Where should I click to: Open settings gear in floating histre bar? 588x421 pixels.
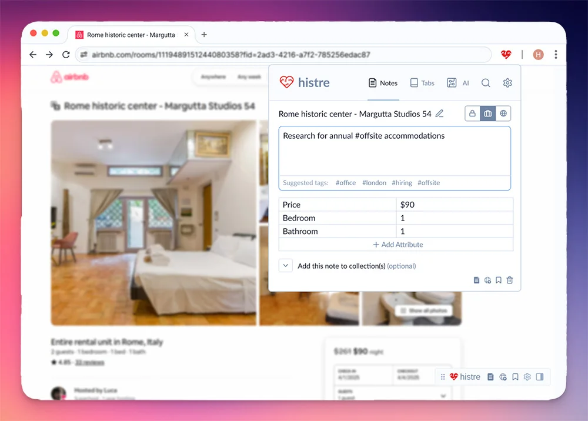[x=527, y=377]
